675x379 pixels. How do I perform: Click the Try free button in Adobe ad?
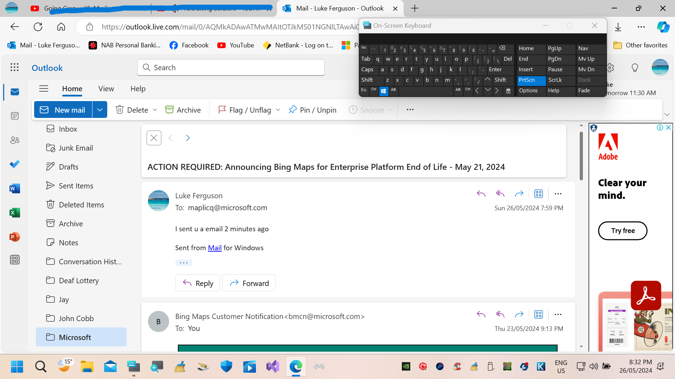point(623,231)
